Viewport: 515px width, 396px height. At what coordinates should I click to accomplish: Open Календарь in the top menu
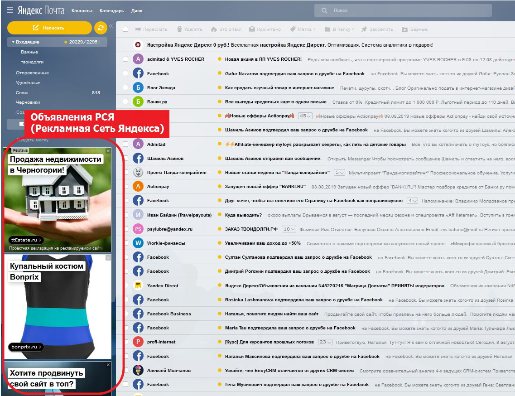pyautogui.click(x=112, y=10)
